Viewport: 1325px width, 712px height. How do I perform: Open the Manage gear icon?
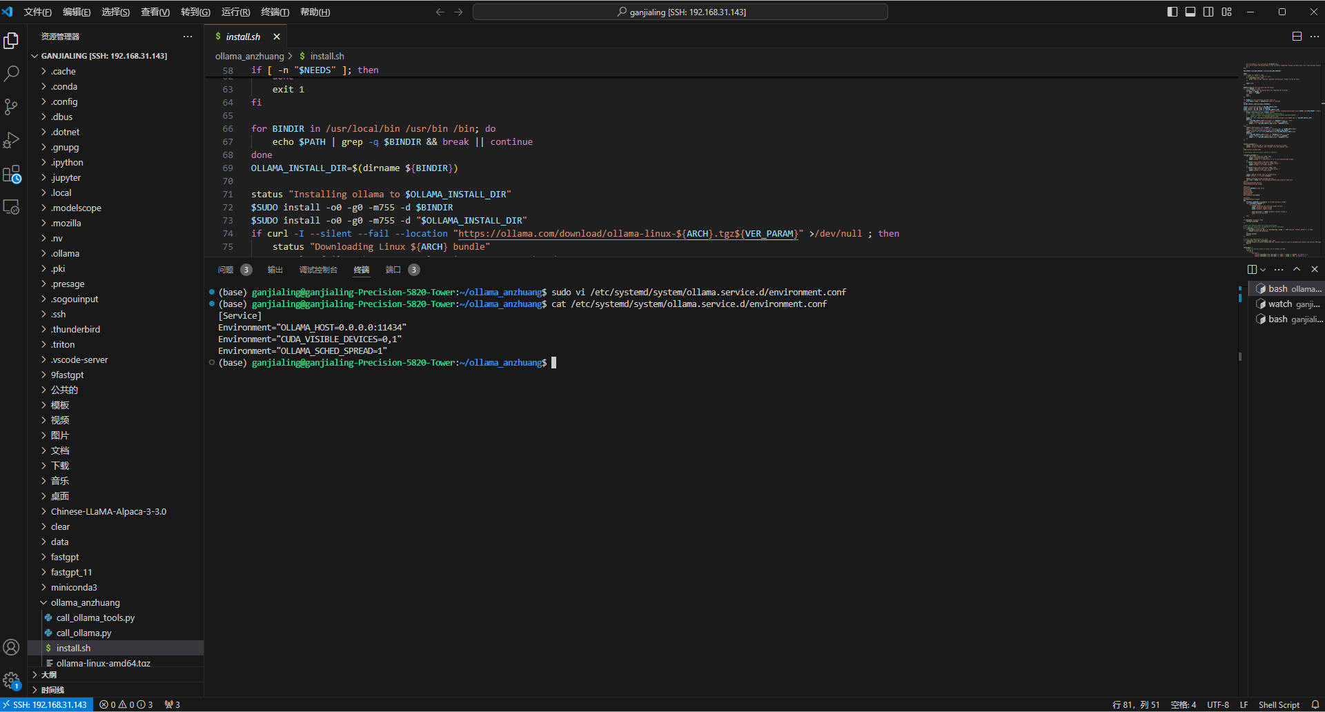pyautogui.click(x=11, y=681)
